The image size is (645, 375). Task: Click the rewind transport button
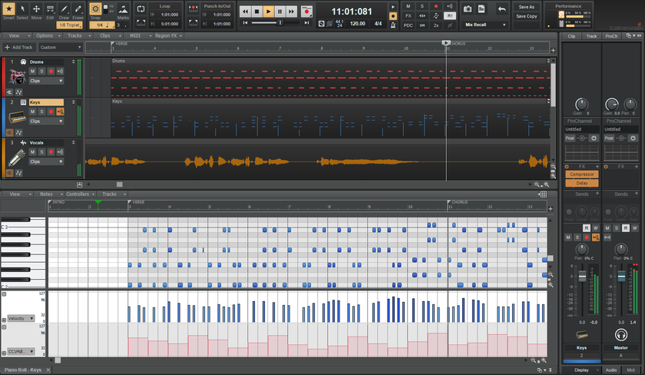246,12
